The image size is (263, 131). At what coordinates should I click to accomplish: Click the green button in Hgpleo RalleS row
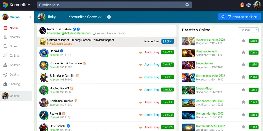[x=167, y=90]
